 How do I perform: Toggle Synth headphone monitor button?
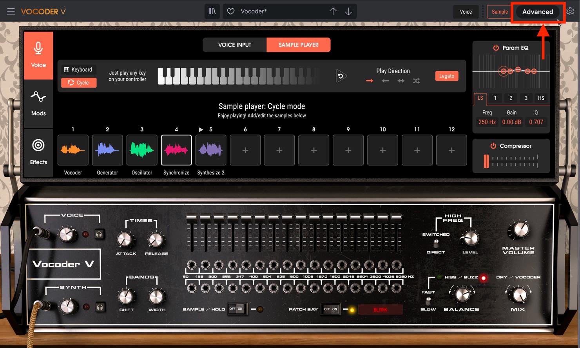coord(100,307)
